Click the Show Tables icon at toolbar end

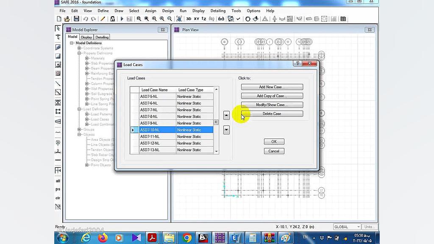(x=343, y=19)
